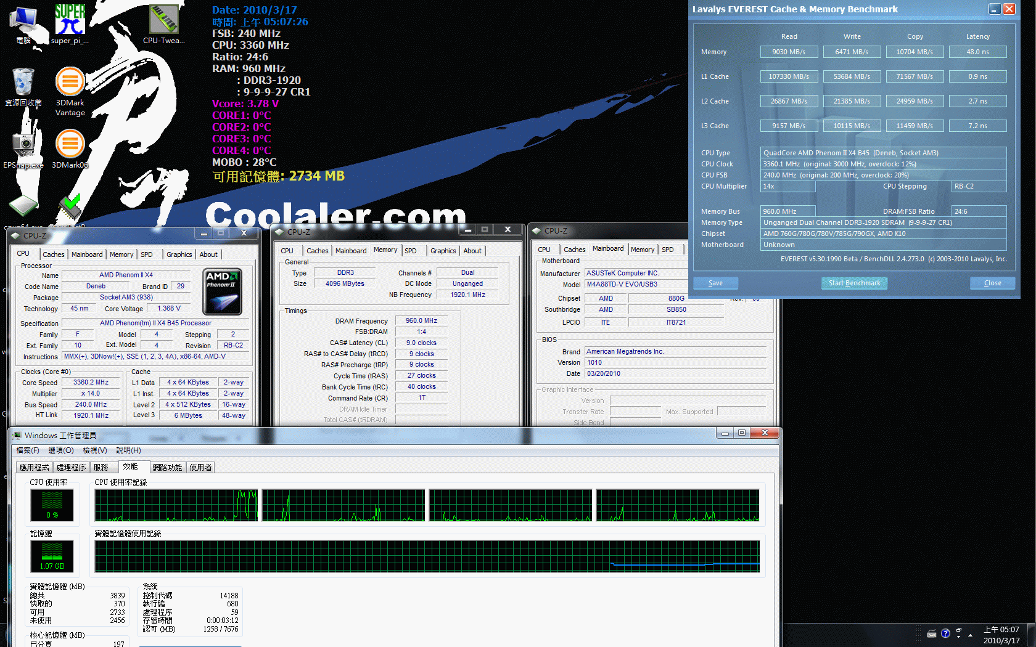This screenshot has height=647, width=1036.
Task: Switch to Caches tab in left CPU-Z
Action: 53,254
